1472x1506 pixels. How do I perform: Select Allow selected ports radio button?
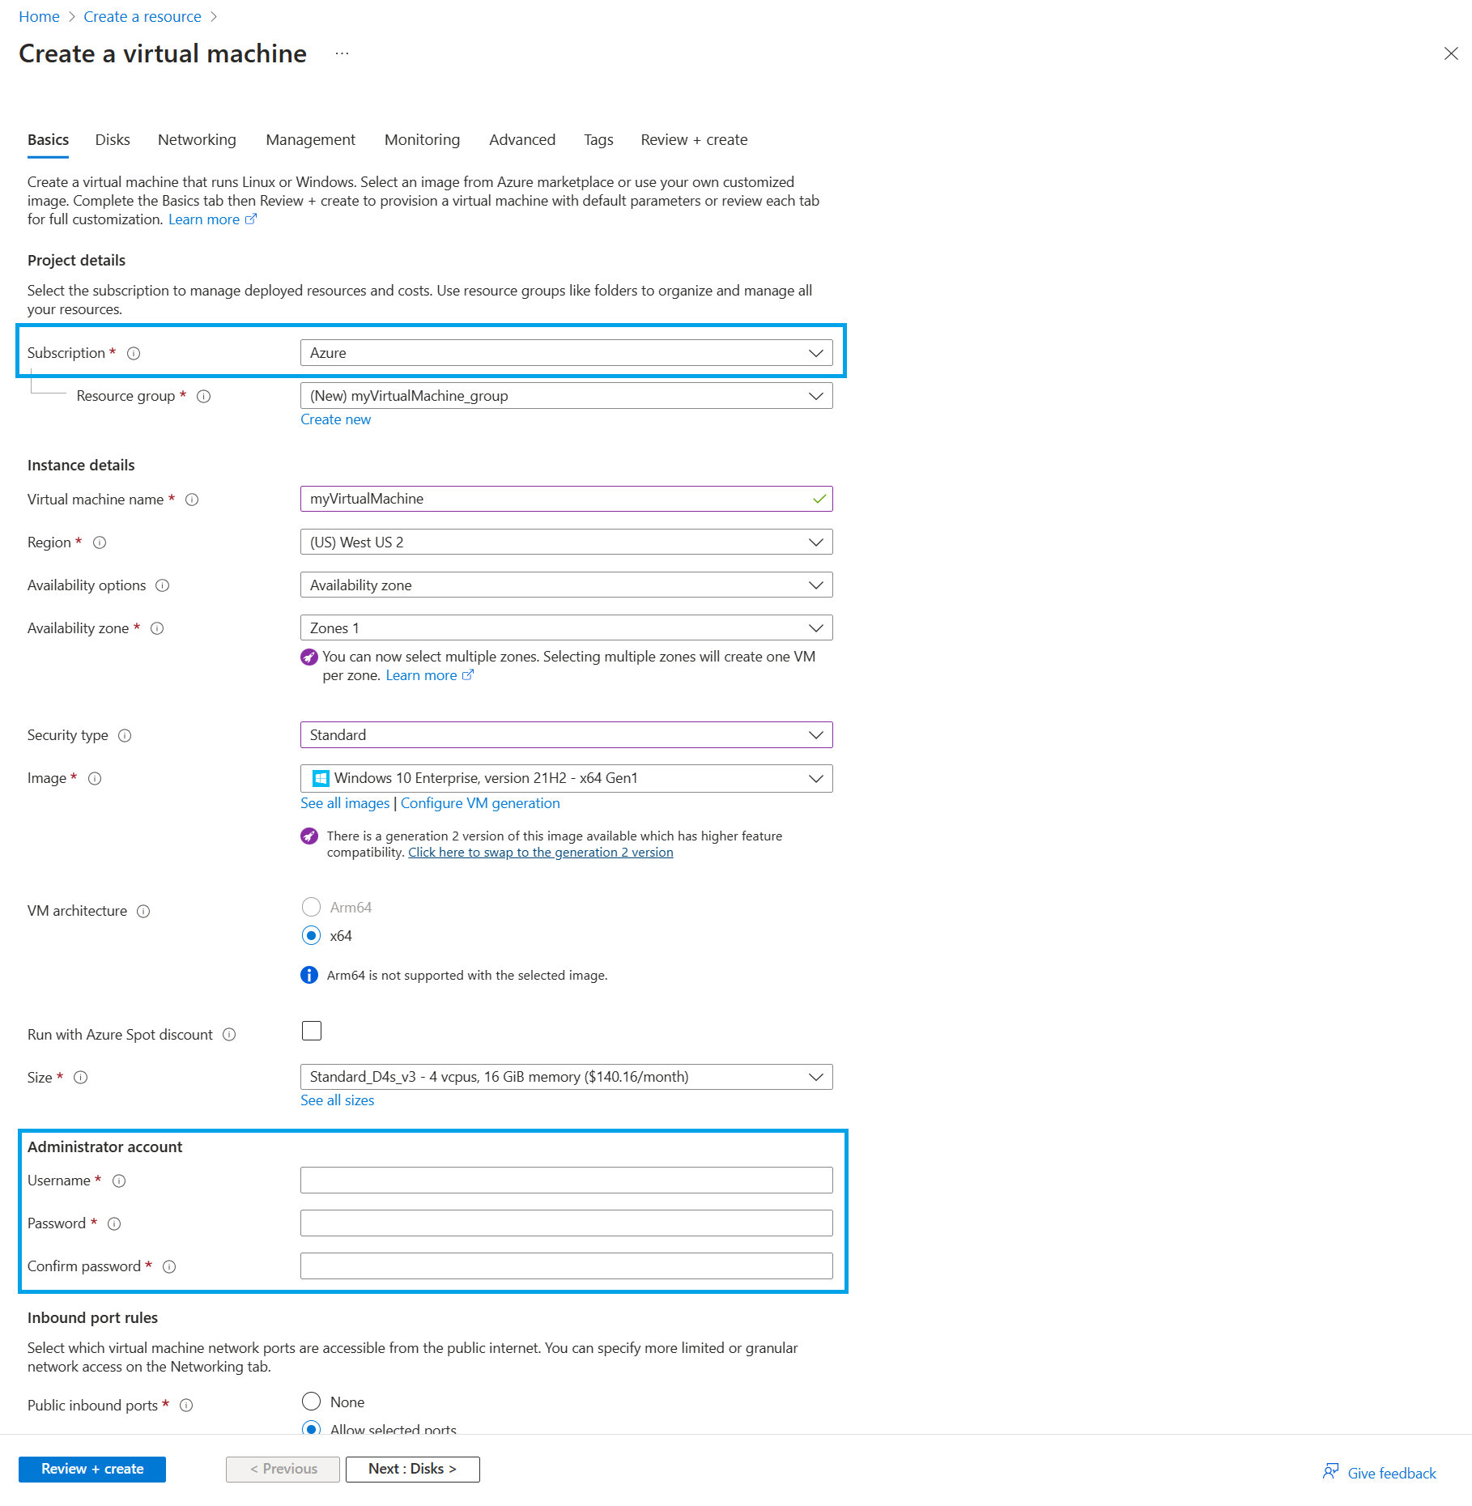tap(311, 1429)
